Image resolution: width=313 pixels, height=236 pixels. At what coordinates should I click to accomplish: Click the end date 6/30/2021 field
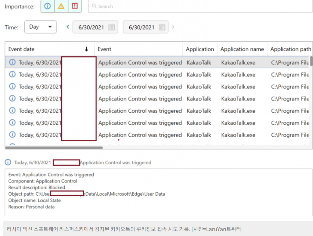point(145,27)
